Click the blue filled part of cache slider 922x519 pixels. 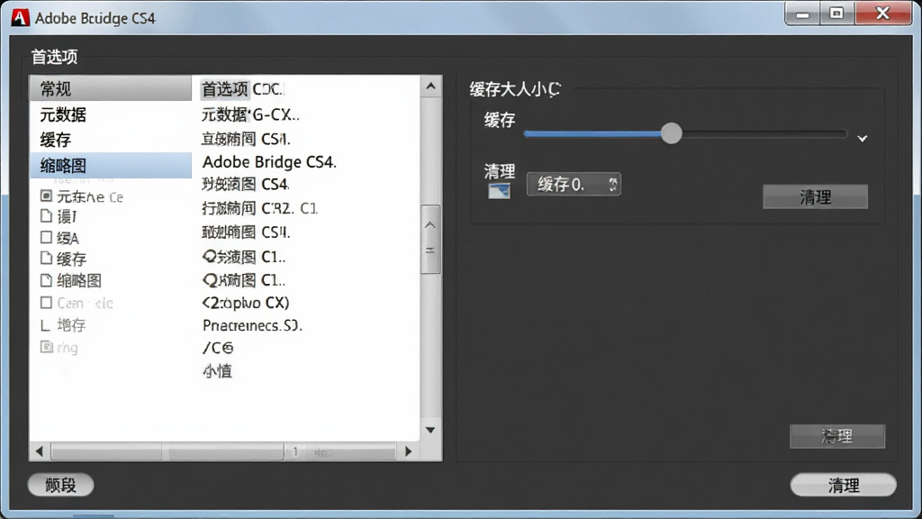tap(592, 133)
